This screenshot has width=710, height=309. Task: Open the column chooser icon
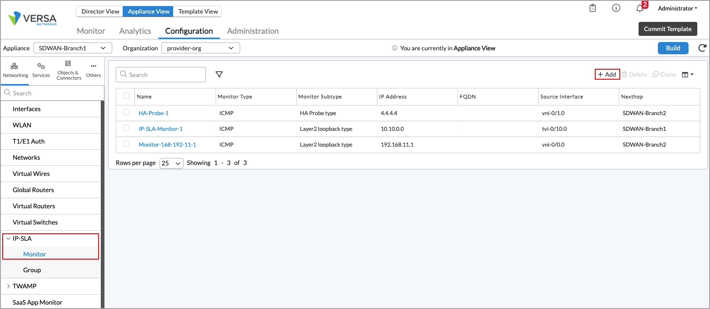688,75
